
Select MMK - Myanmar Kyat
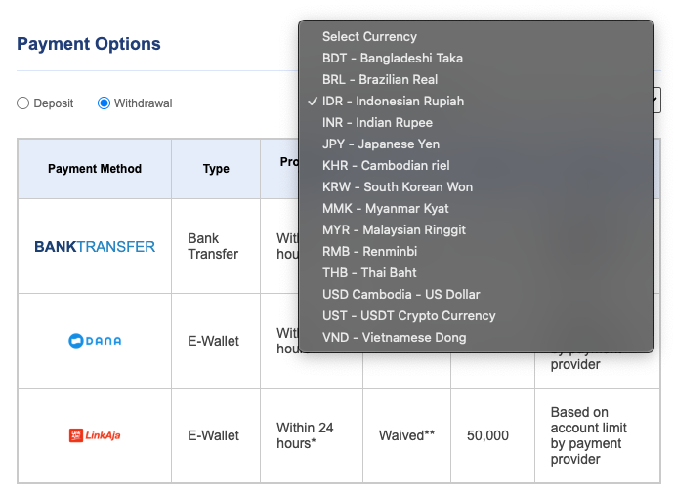384,209
